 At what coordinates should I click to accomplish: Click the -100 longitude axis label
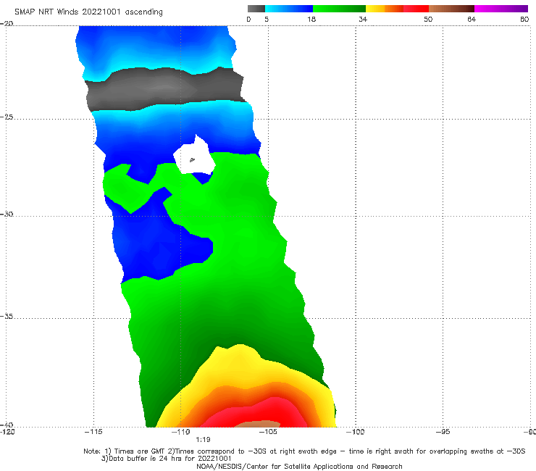(x=355, y=432)
